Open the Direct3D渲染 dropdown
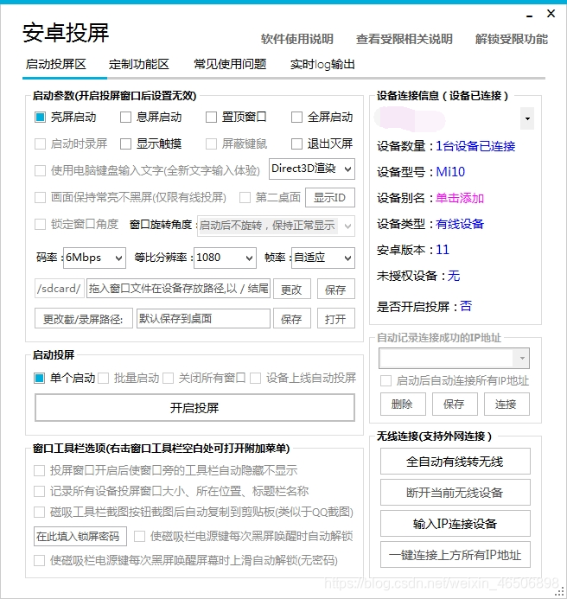The width and height of the screenshot is (567, 599). point(312,169)
